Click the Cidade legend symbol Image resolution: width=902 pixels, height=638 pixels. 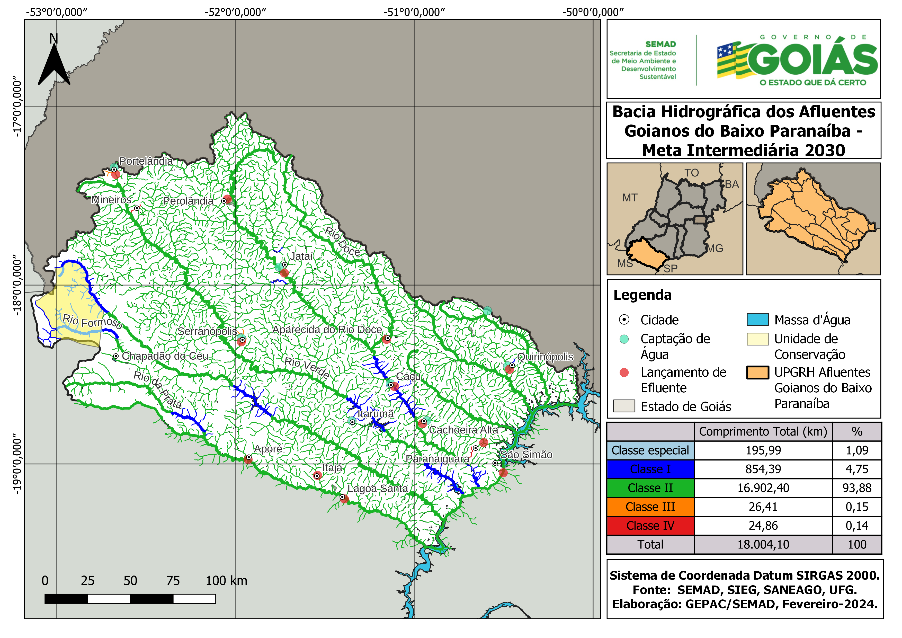624,320
